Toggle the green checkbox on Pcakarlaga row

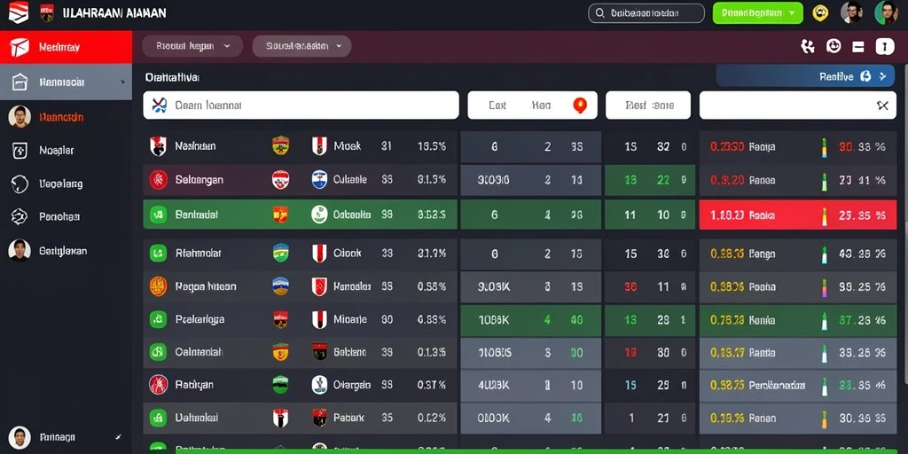158,319
